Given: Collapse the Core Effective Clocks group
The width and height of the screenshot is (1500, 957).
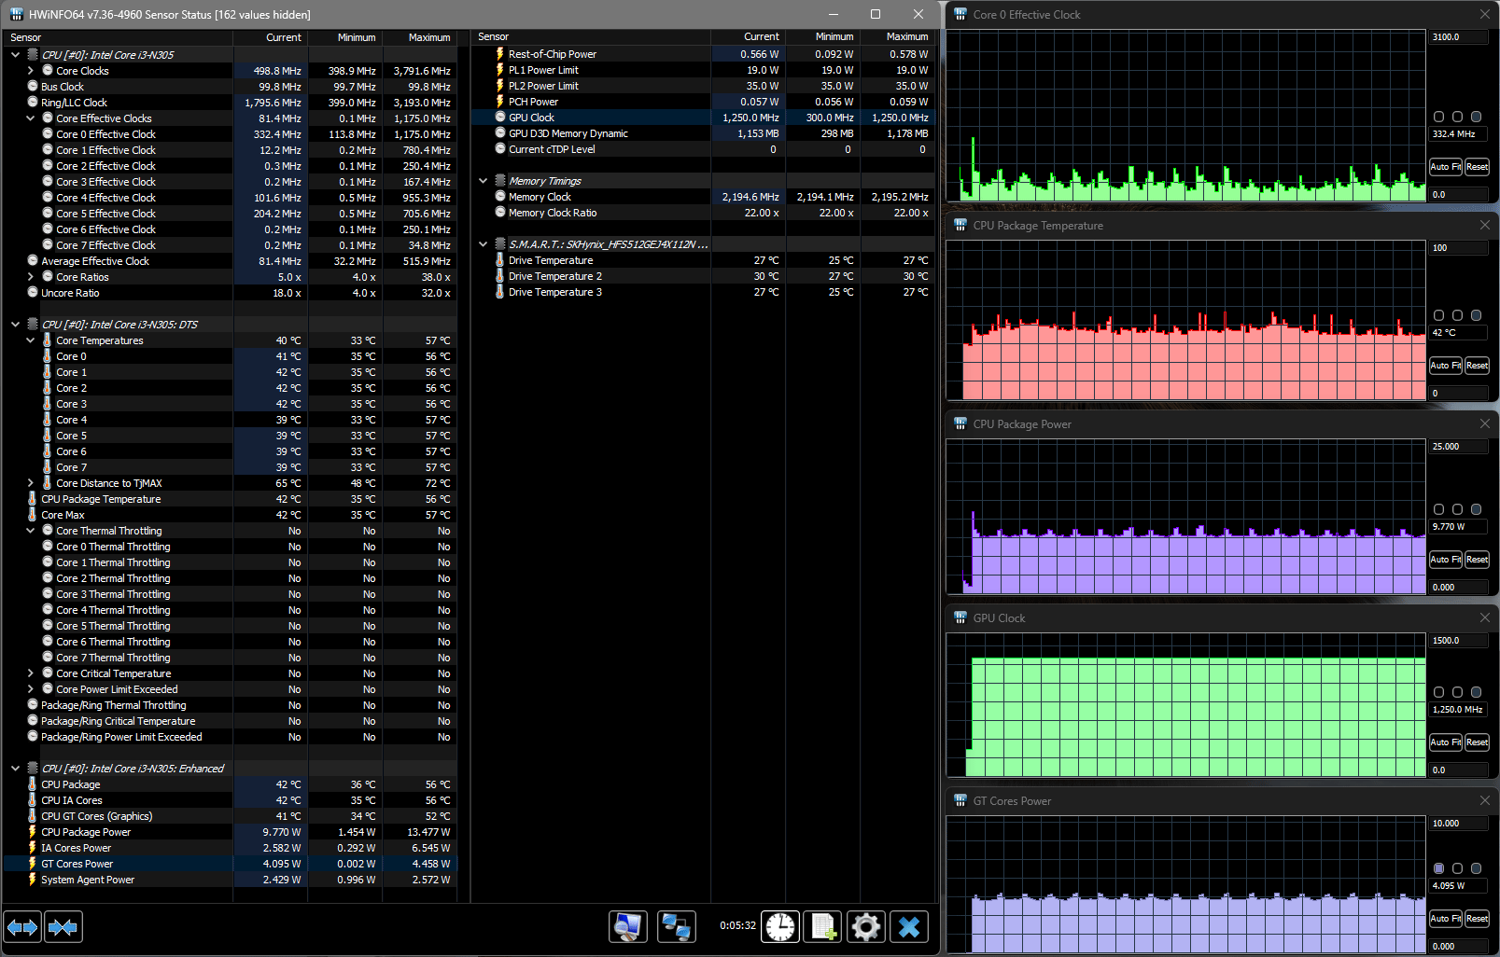Looking at the screenshot, I should click(31, 118).
